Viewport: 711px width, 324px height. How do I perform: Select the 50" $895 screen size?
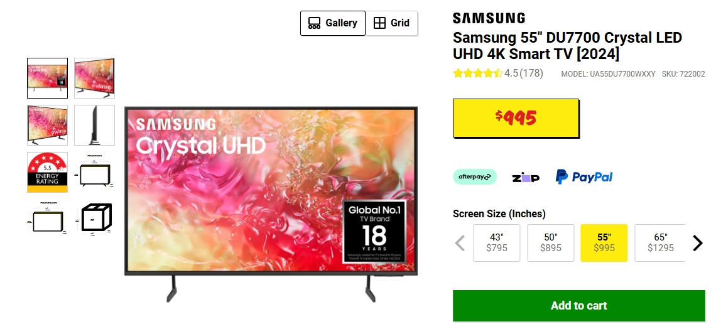(550, 243)
